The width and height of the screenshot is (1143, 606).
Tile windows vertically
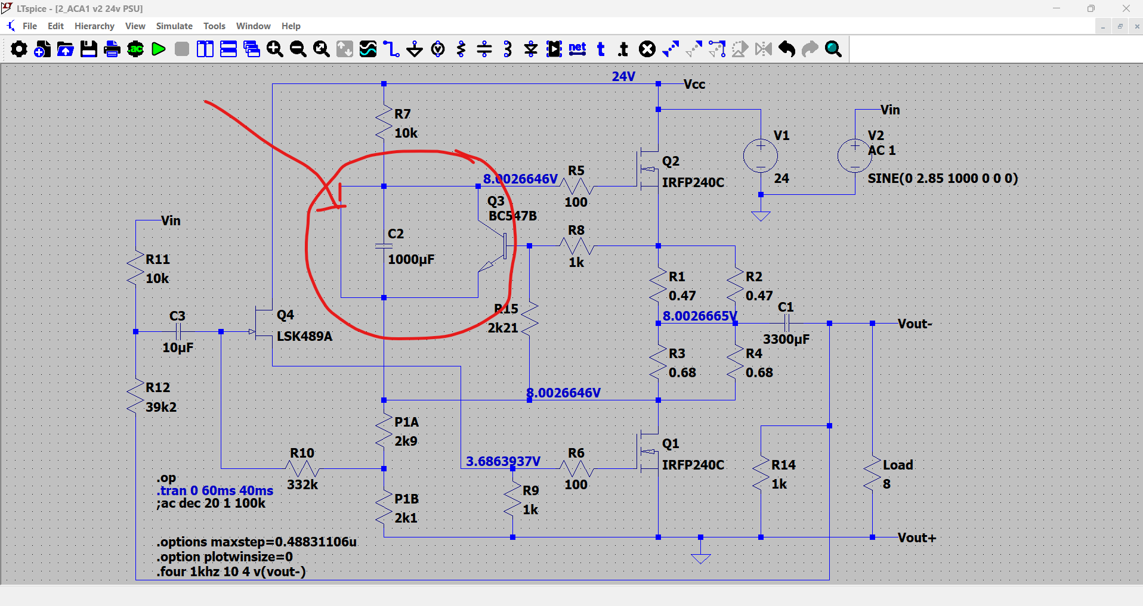point(205,49)
